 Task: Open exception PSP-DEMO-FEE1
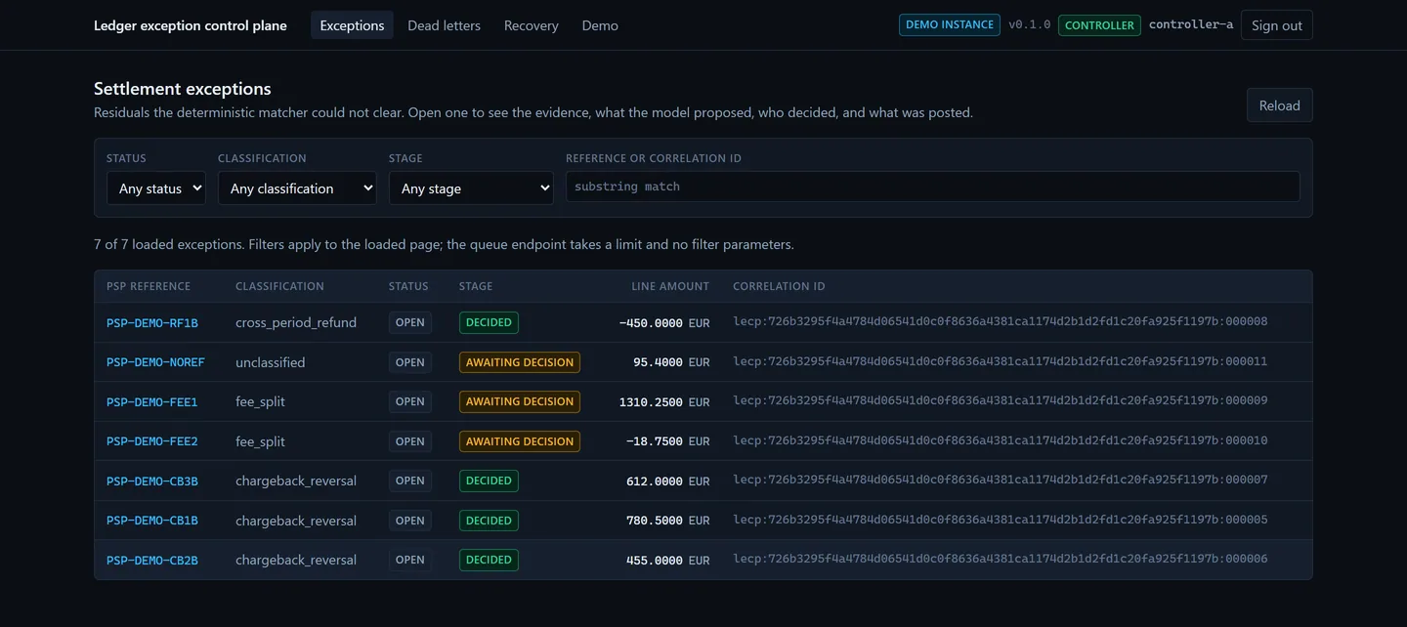[x=152, y=401]
